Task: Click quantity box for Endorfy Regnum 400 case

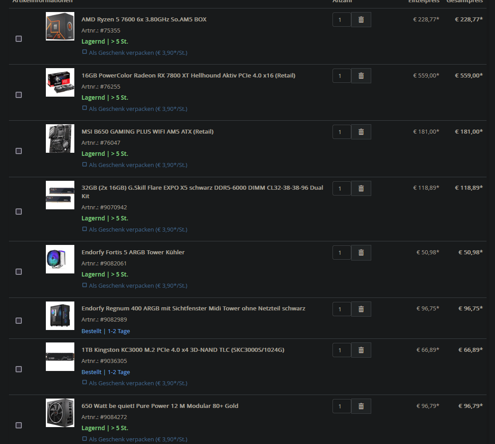Action: [341, 309]
